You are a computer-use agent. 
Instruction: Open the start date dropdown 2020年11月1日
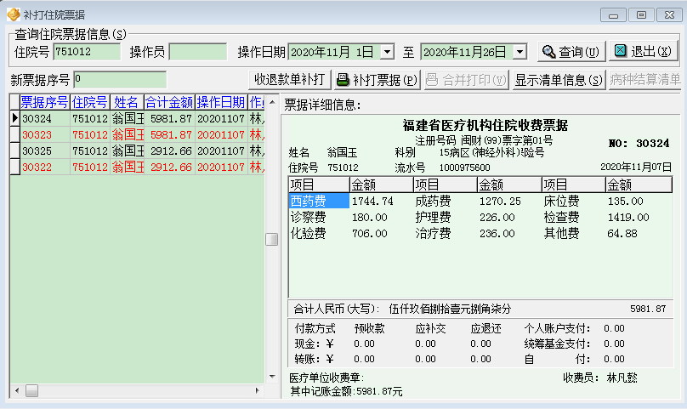pos(387,52)
